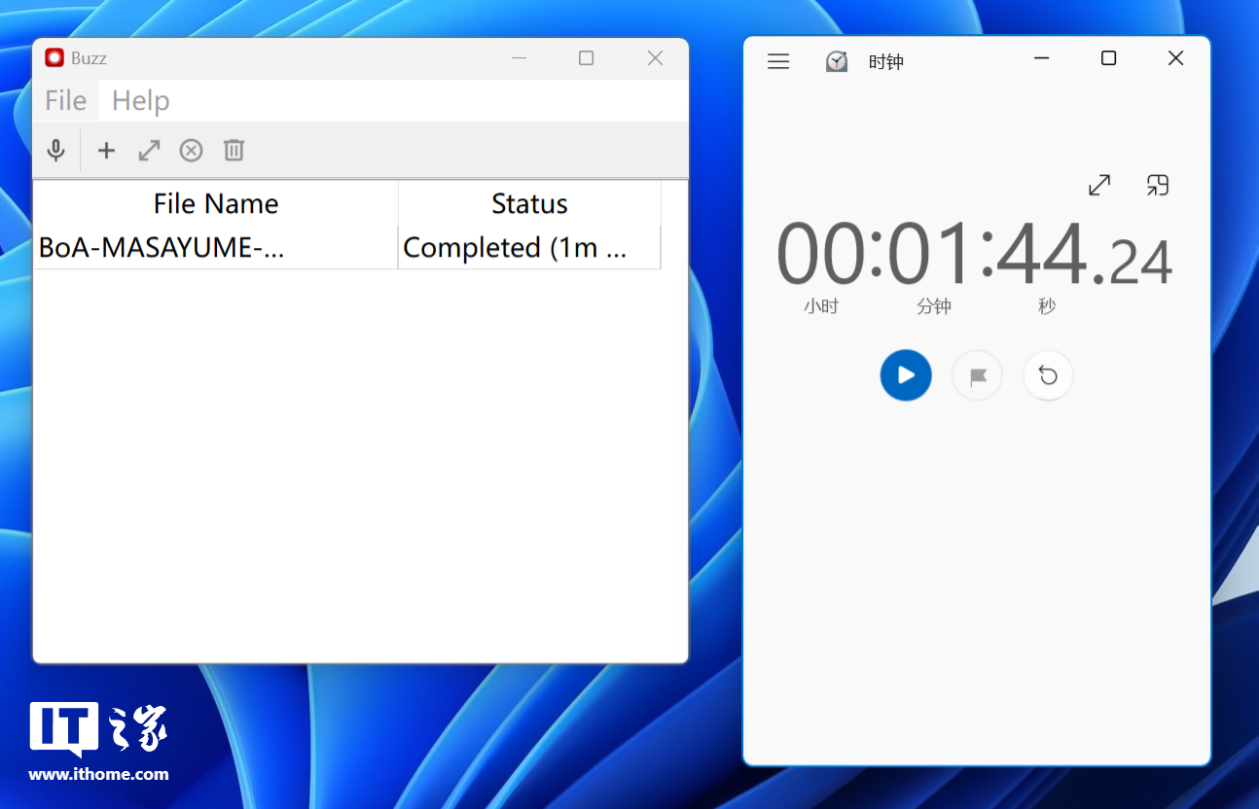Click the plus icon to add file

[x=106, y=151]
